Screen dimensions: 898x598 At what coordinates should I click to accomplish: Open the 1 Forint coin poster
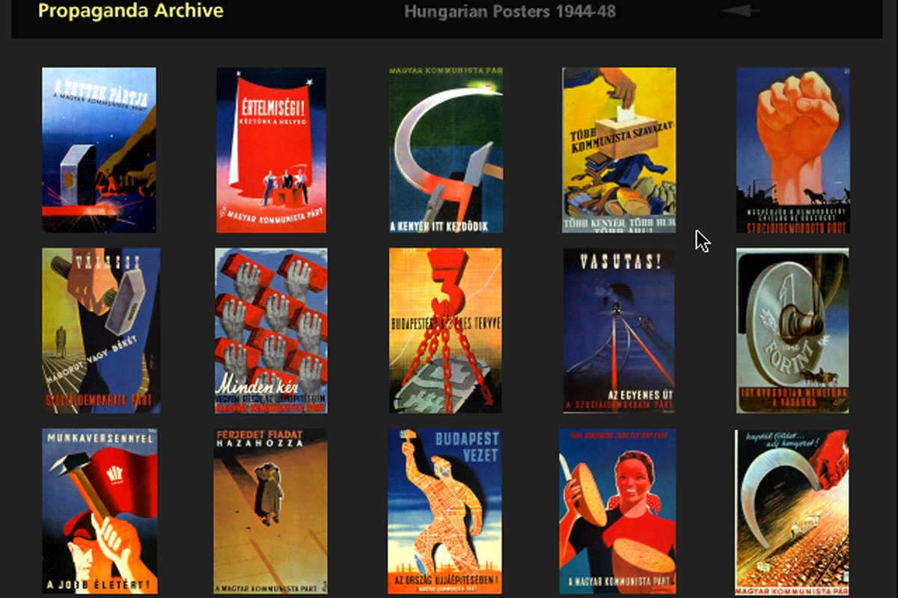(792, 330)
